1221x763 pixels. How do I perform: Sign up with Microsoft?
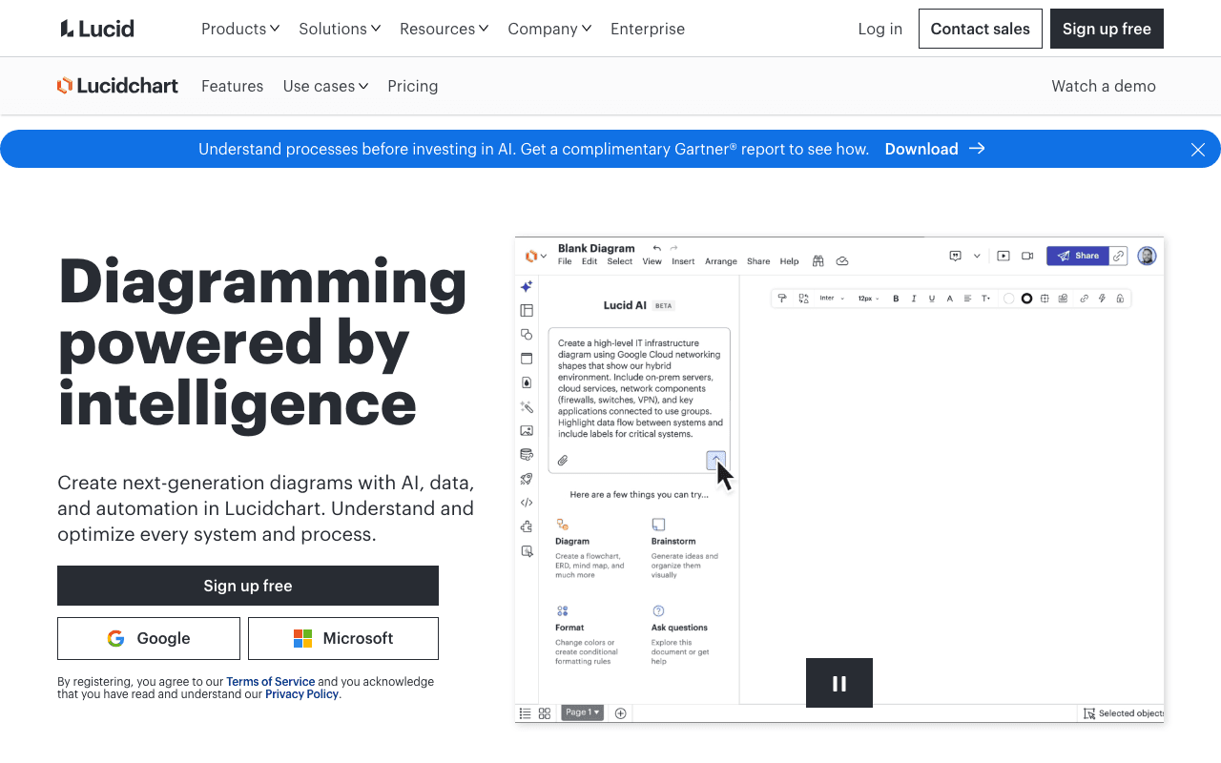tap(343, 638)
